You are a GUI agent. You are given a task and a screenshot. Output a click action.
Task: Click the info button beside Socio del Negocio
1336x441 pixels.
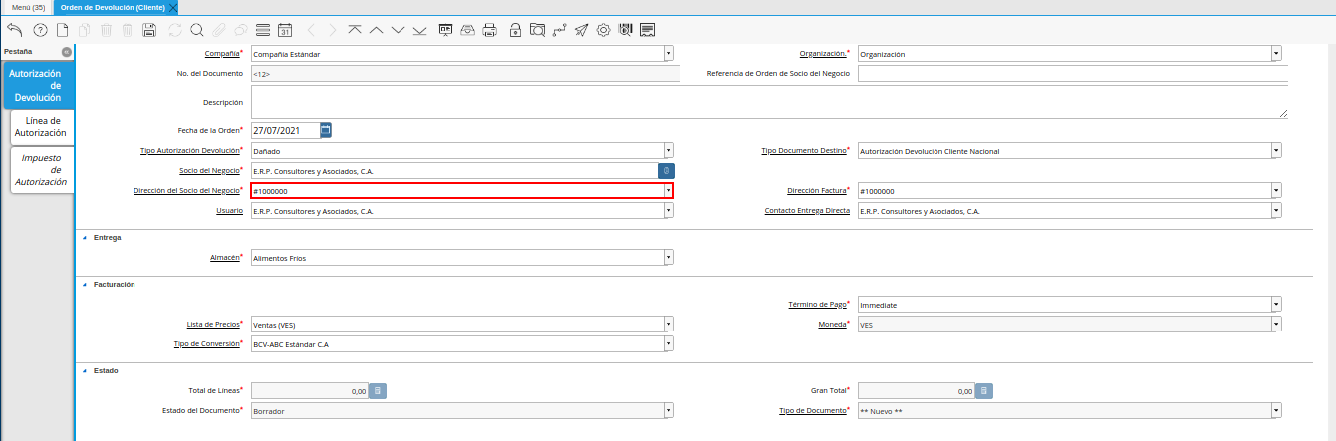tap(667, 171)
